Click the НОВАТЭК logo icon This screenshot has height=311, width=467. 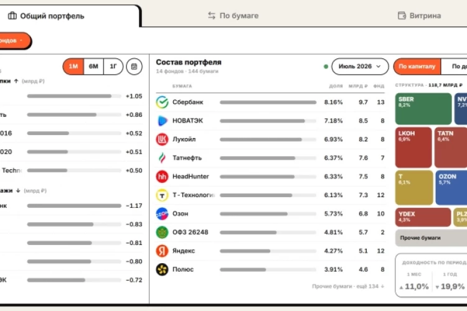tap(162, 121)
